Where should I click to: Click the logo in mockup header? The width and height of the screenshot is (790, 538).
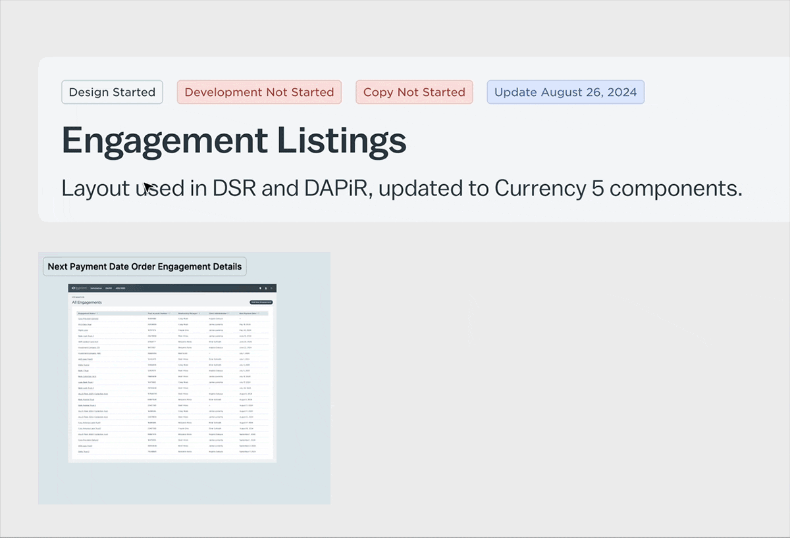click(x=79, y=288)
